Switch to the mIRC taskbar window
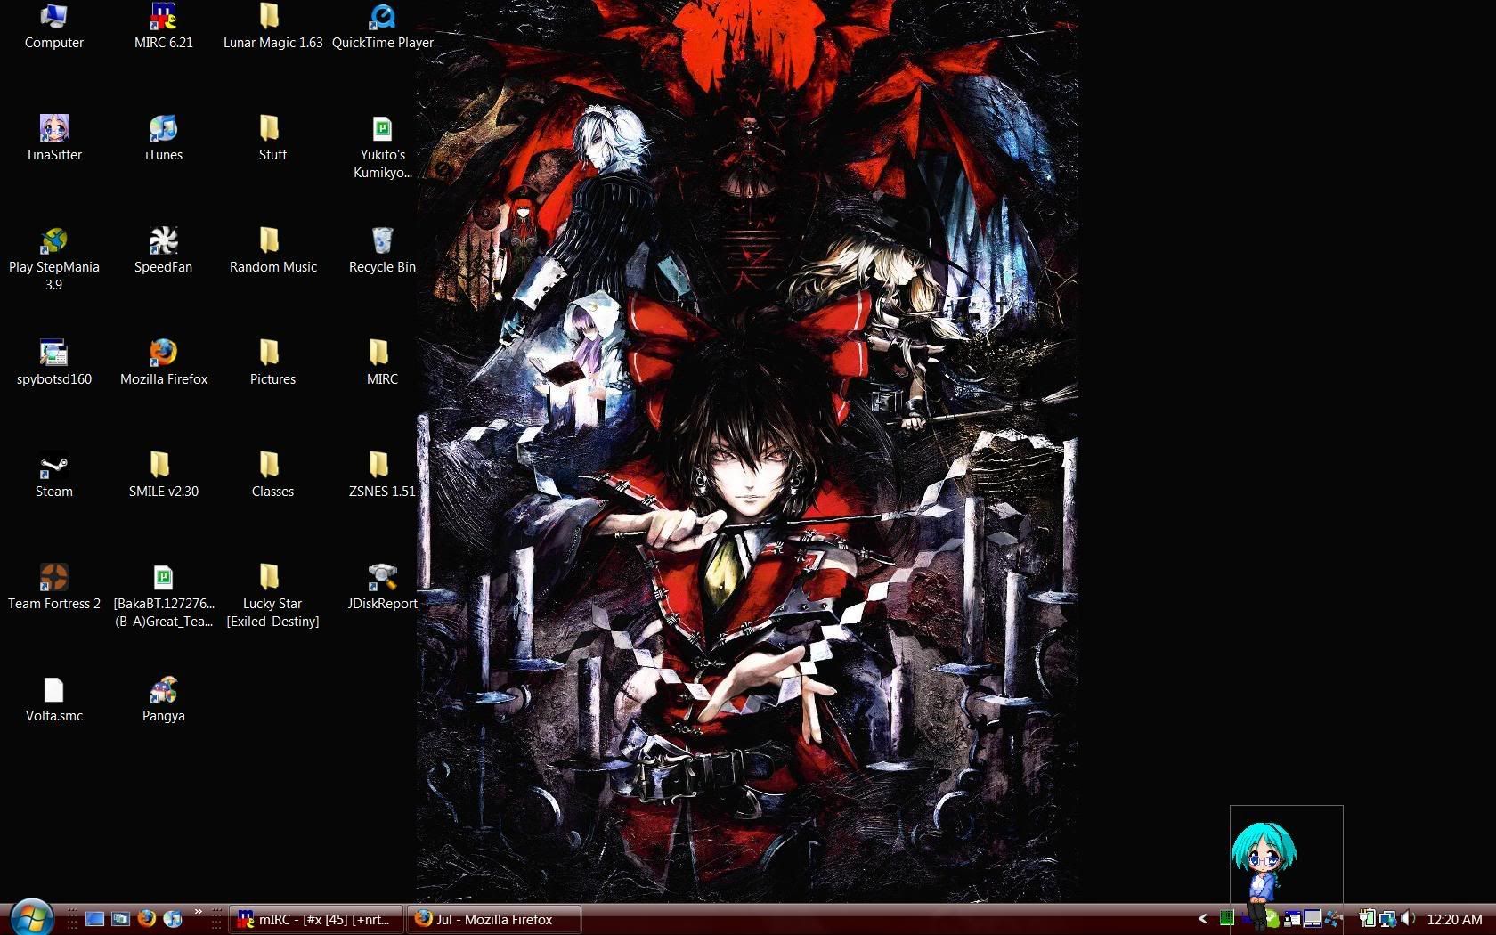Viewport: 1496px width, 935px height. coord(316,919)
